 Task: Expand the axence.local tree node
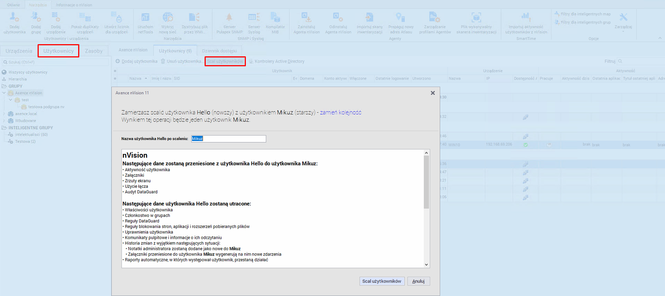4,114
